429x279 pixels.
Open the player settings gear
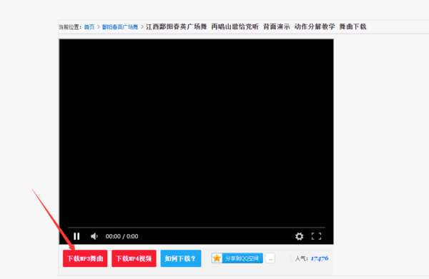click(299, 236)
